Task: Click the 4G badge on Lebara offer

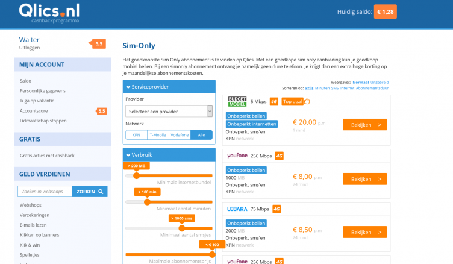Action: pos(276,209)
